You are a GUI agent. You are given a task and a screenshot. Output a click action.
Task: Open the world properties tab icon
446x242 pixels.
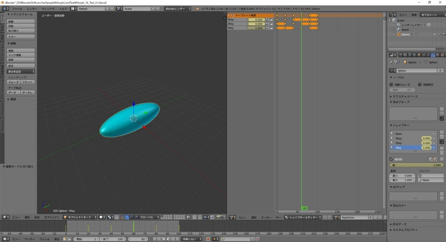(415, 55)
